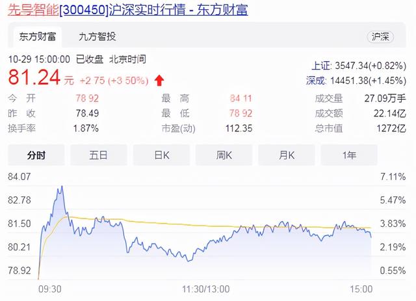Click the percent axis label 2.19%
The image size is (416, 301).
(x=393, y=247)
